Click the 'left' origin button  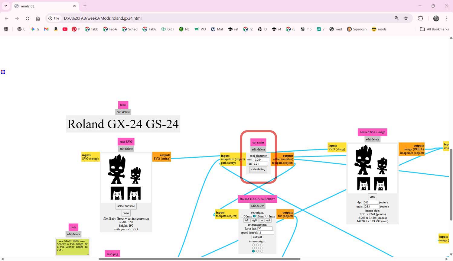[x=246, y=221]
